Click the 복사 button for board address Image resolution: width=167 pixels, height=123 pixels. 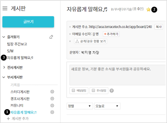tap(159, 27)
